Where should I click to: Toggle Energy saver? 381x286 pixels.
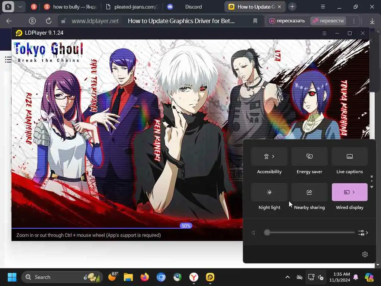click(309, 156)
